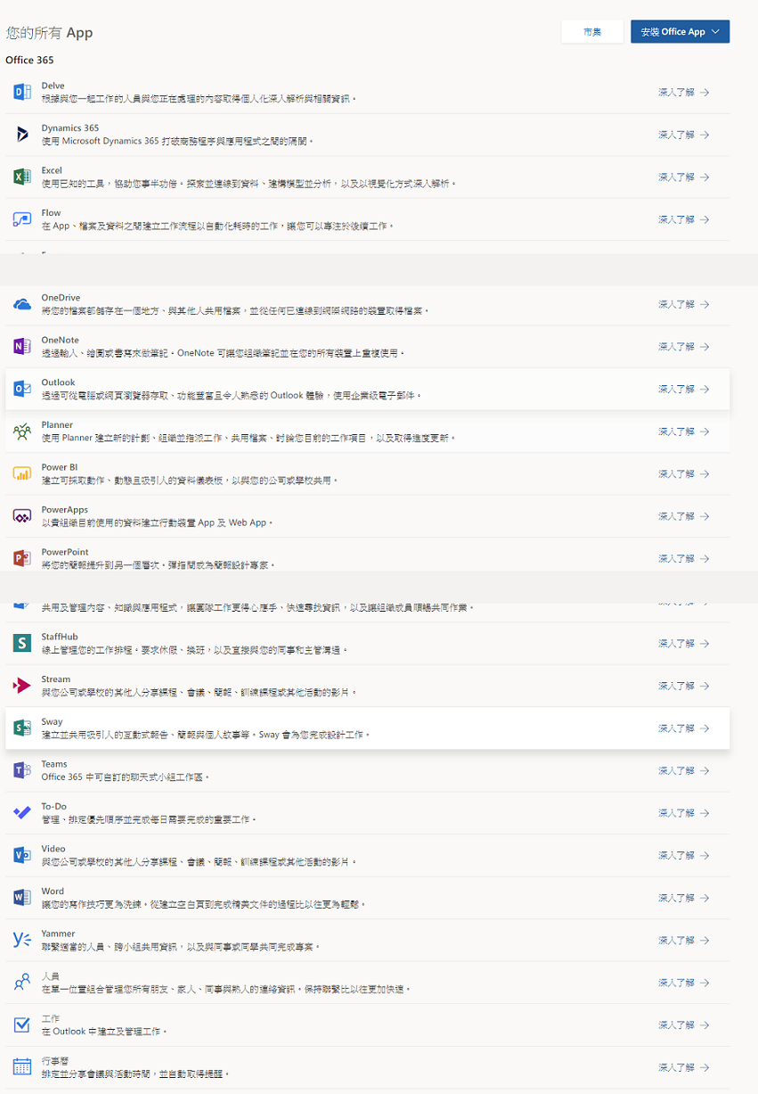Viewport: 758px width, 1094px height.
Task: Click the StaffHub app name text
Action: 60,637
